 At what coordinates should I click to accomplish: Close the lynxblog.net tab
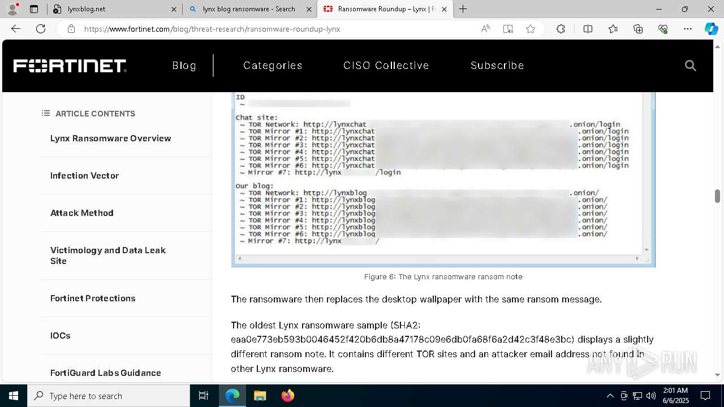click(x=174, y=9)
